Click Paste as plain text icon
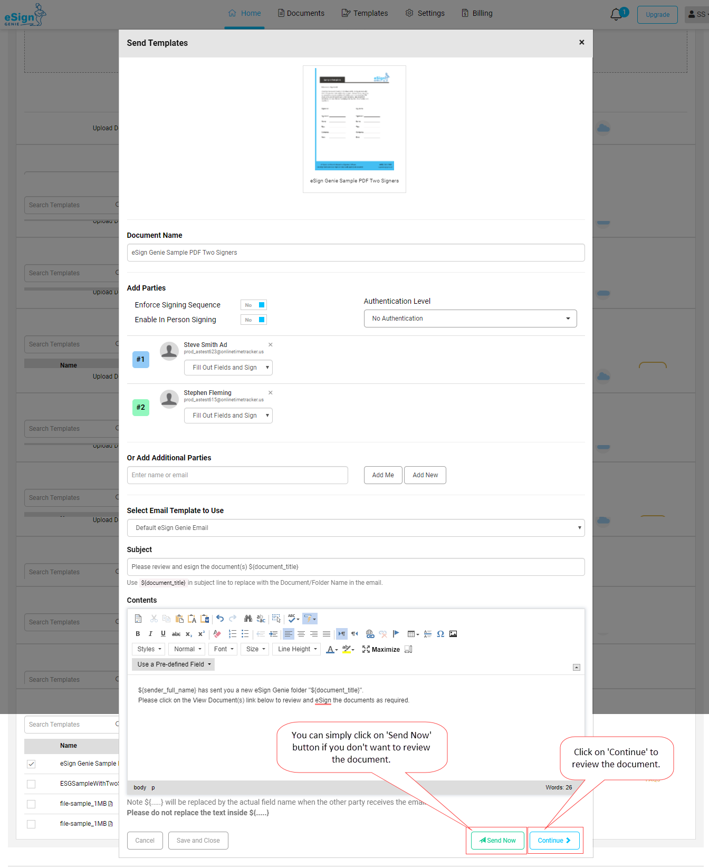Viewport: 709px width, 868px height. pyautogui.click(x=192, y=619)
